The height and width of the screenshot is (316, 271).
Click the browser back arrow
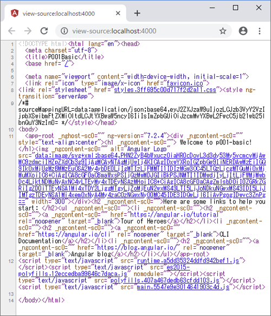tap(12, 31)
